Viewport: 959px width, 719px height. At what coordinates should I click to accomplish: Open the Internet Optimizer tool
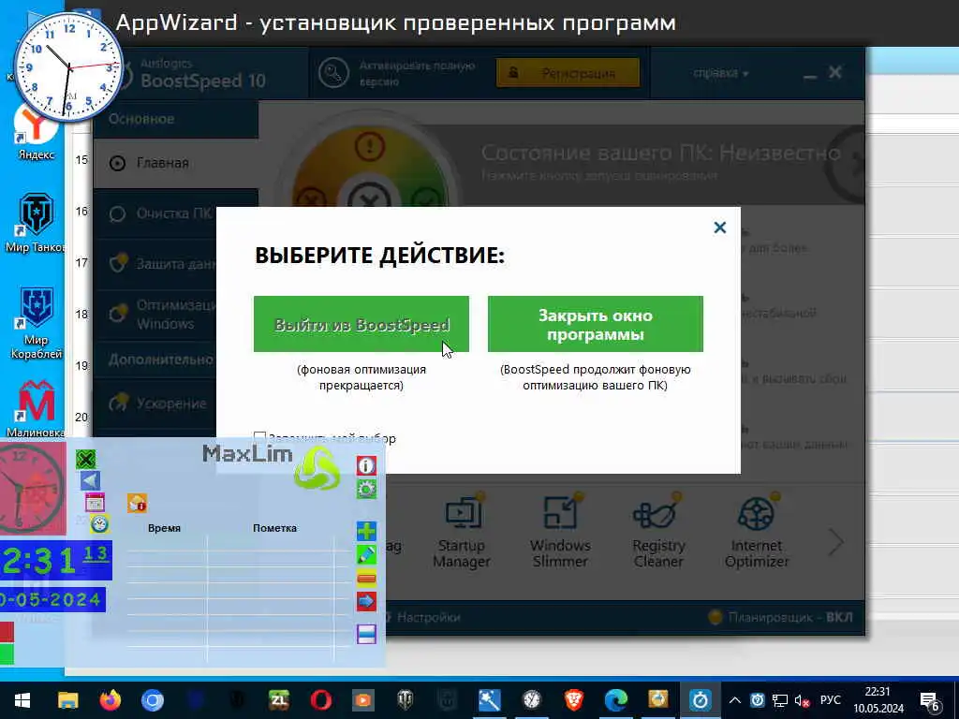click(757, 532)
